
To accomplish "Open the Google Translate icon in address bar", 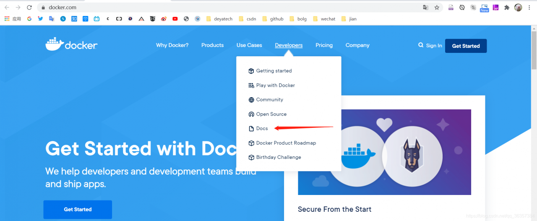I will coord(425,8).
